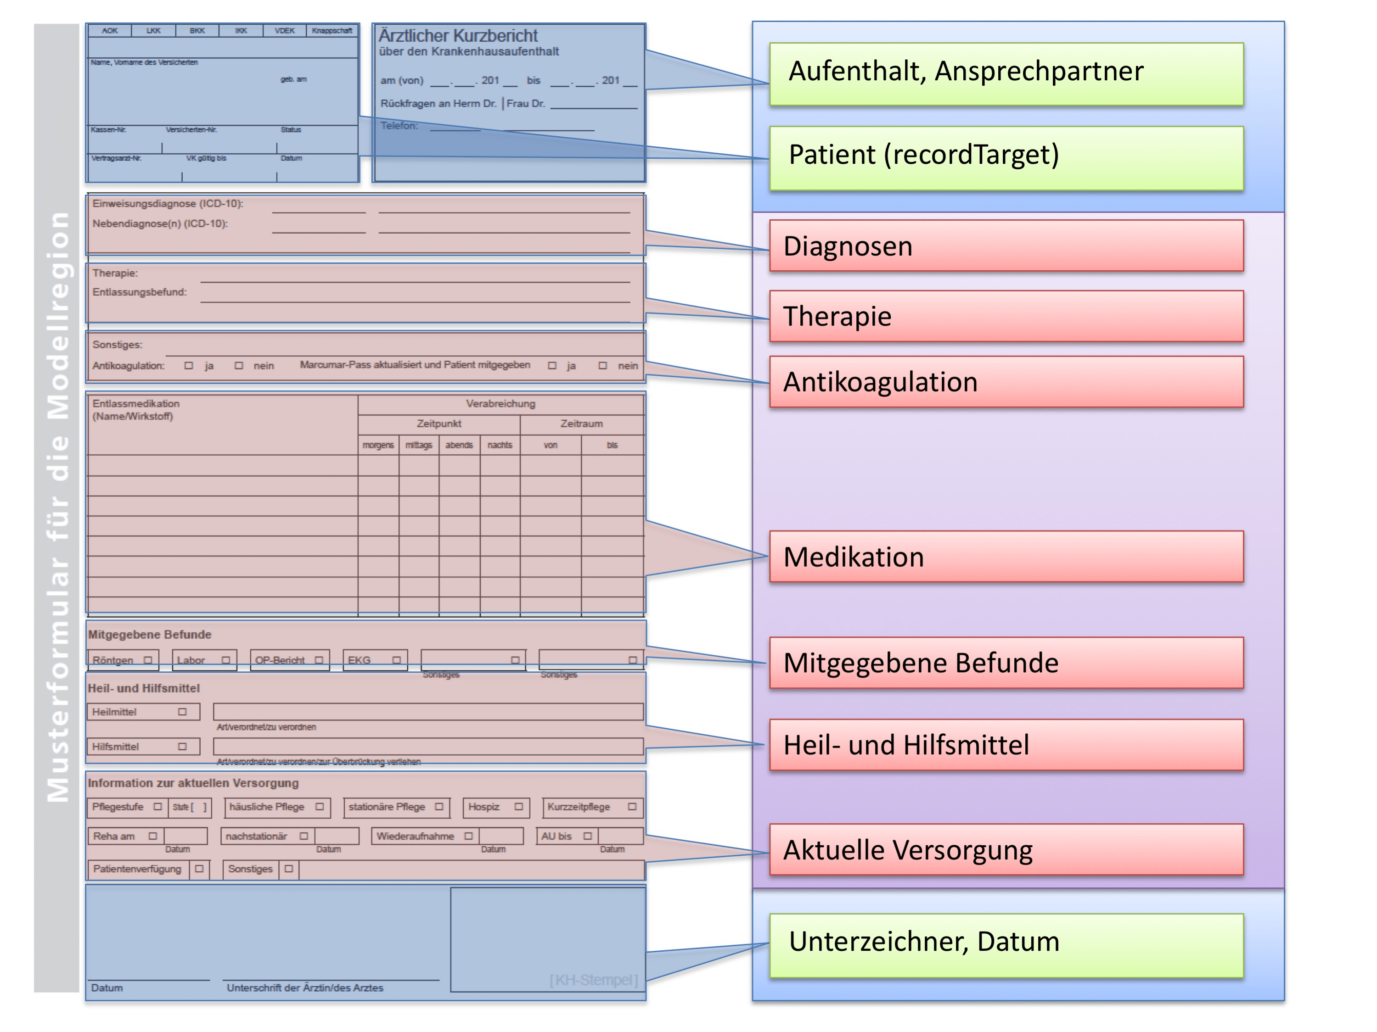Tick the OP-Bericht checkbox
Screen dimensions: 1377x1032
pyautogui.click(x=319, y=660)
